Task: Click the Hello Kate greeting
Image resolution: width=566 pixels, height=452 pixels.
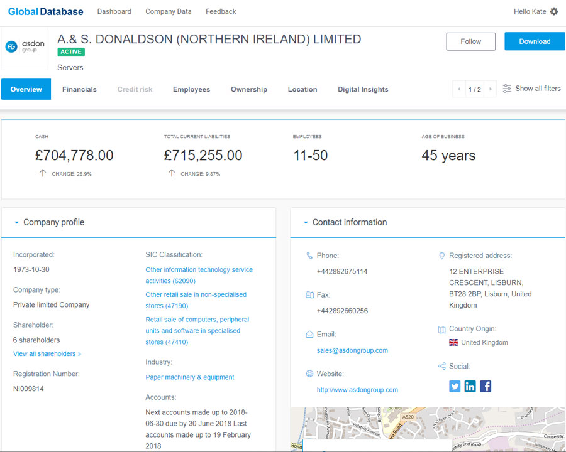Action: click(530, 11)
